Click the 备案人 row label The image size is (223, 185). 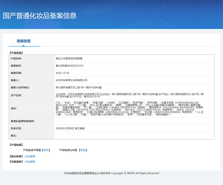15,80
